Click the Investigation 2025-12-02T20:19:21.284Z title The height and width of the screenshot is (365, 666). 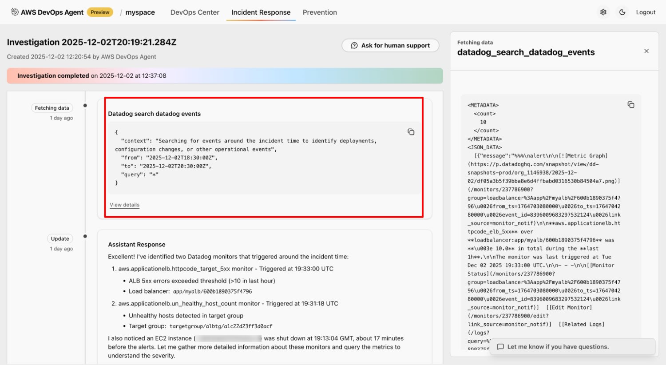point(92,42)
